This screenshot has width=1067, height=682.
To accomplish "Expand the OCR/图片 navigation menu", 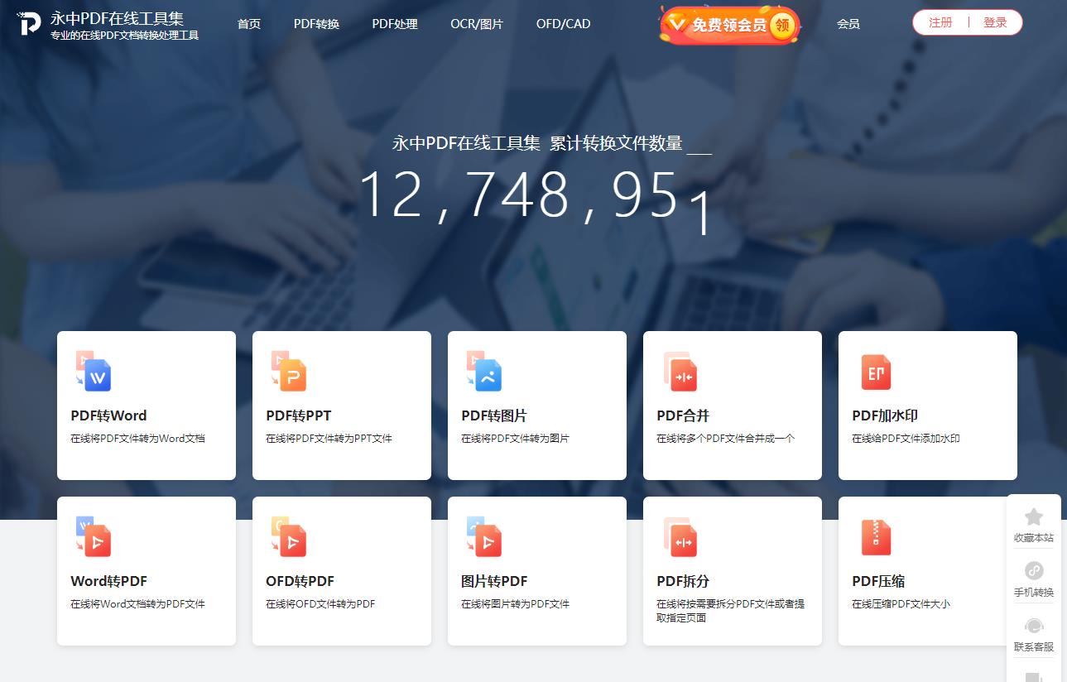I will coord(477,24).
